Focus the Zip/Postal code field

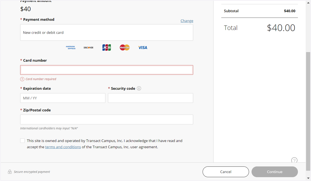click(107, 119)
